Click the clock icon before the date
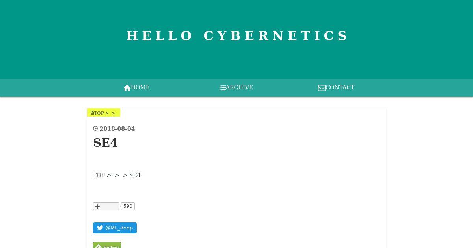 95,128
